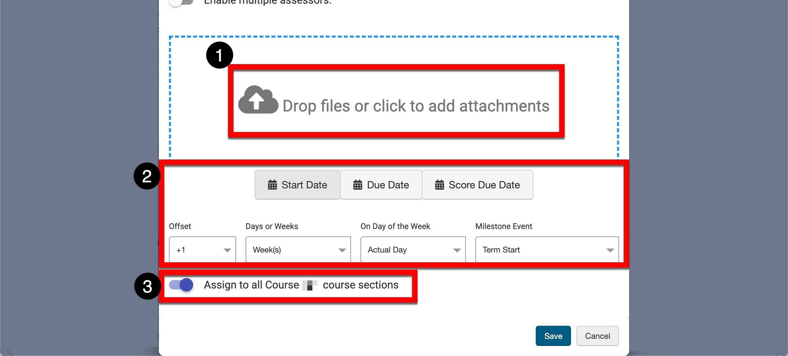The image size is (788, 356).
Task: Switch to the Start Date tab
Action: (x=297, y=185)
